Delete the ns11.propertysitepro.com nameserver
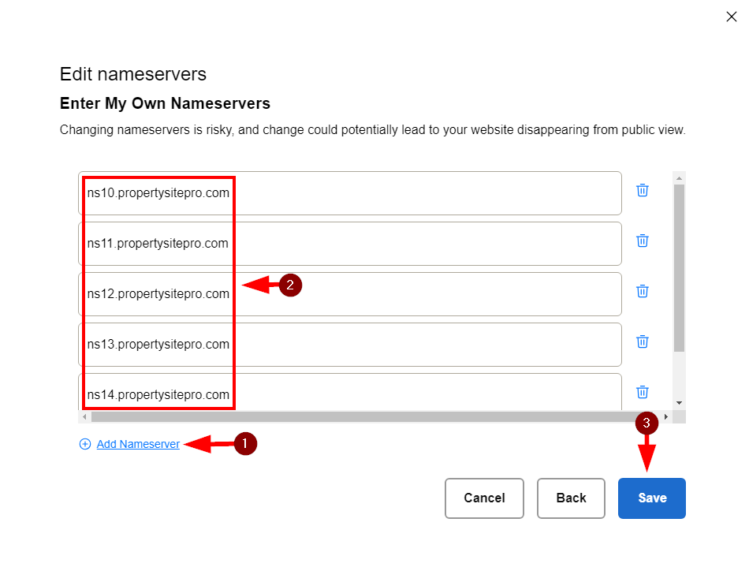 tap(643, 241)
